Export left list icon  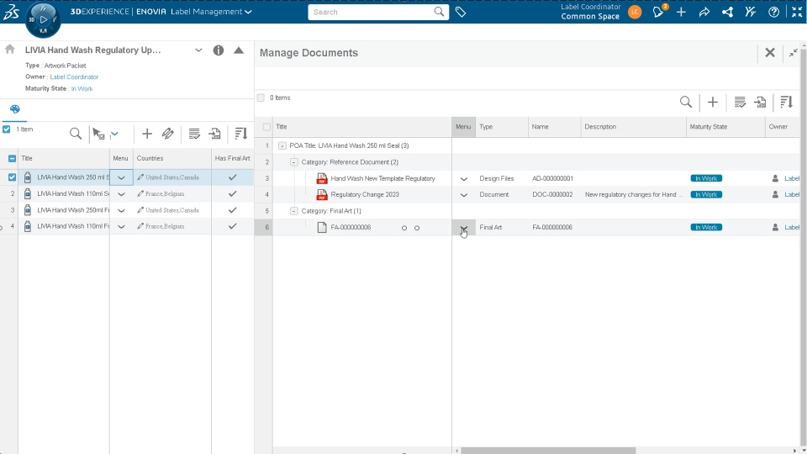pos(214,134)
